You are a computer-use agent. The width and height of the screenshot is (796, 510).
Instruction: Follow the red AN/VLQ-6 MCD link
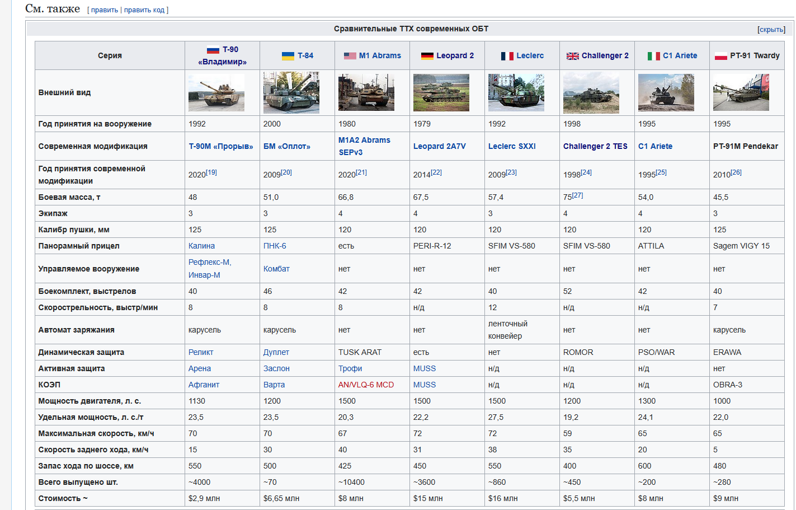point(366,385)
